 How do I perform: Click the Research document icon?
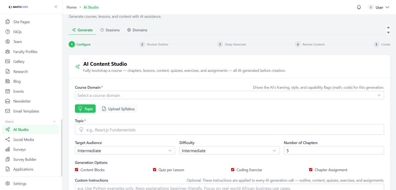[x=8, y=71]
